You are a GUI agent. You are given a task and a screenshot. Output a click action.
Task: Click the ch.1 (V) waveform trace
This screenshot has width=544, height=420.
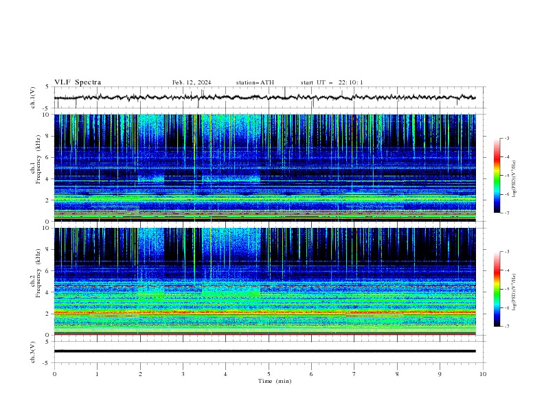(x=264, y=97)
